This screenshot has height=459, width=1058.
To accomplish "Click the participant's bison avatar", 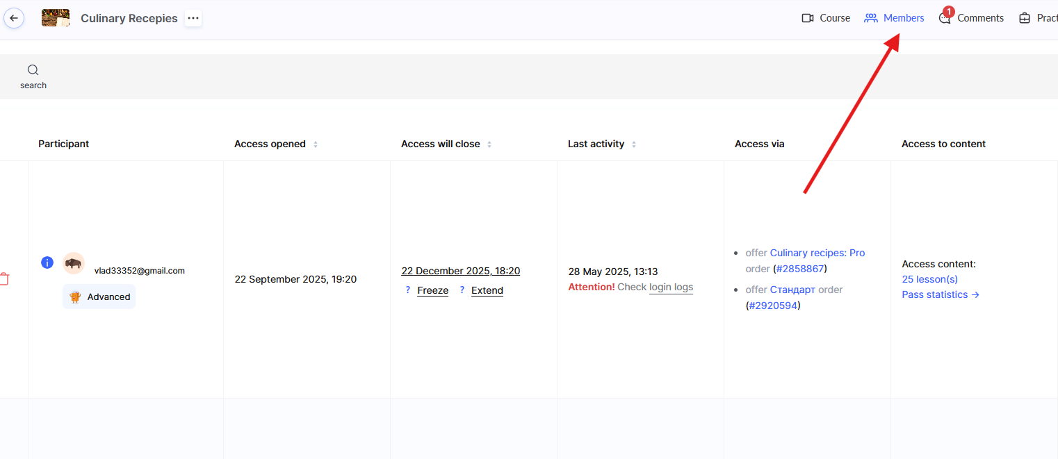I will coord(73,263).
